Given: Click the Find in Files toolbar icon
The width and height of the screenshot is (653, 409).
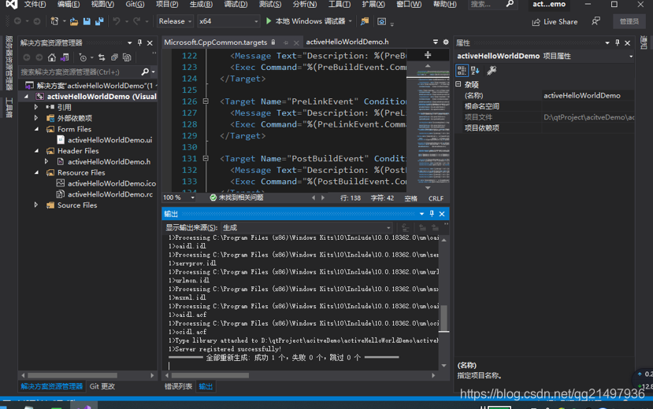Looking at the screenshot, I should tap(365, 21).
